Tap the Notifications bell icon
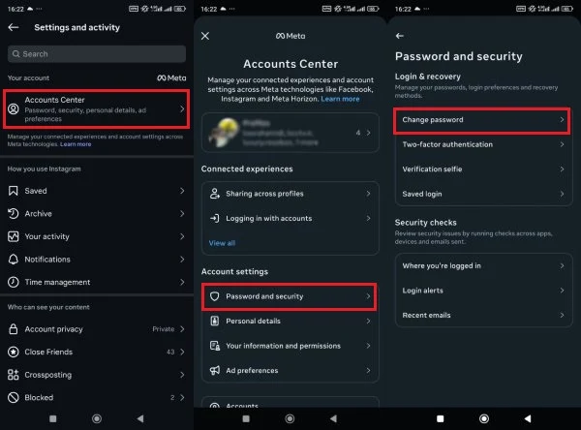This screenshot has height=430, width=581. tap(13, 260)
